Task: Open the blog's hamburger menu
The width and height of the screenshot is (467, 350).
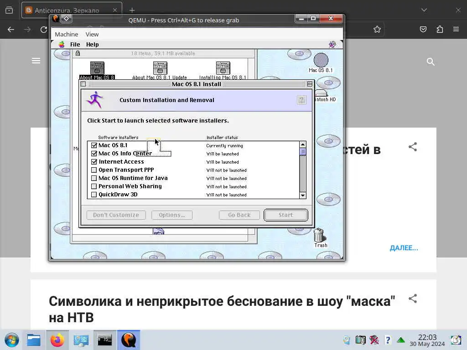Action: click(36, 61)
